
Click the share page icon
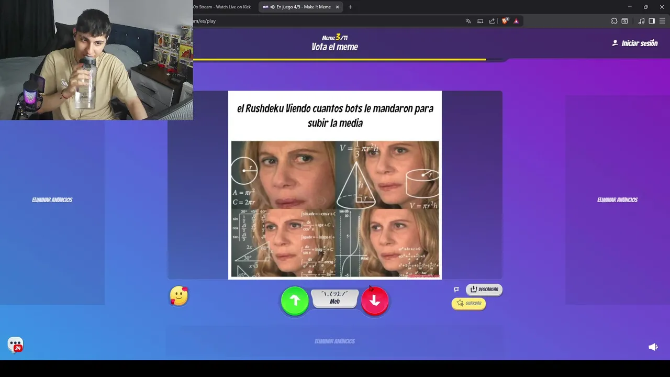pyautogui.click(x=492, y=21)
